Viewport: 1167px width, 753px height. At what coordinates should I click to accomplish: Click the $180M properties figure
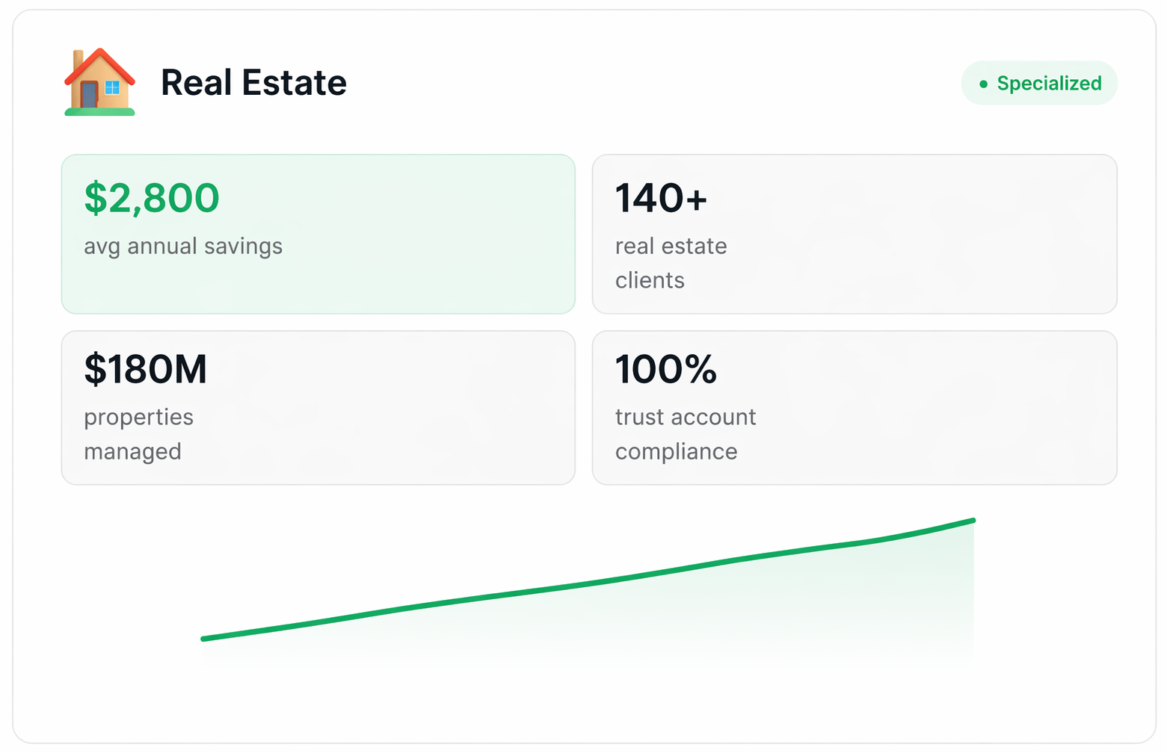coord(146,369)
